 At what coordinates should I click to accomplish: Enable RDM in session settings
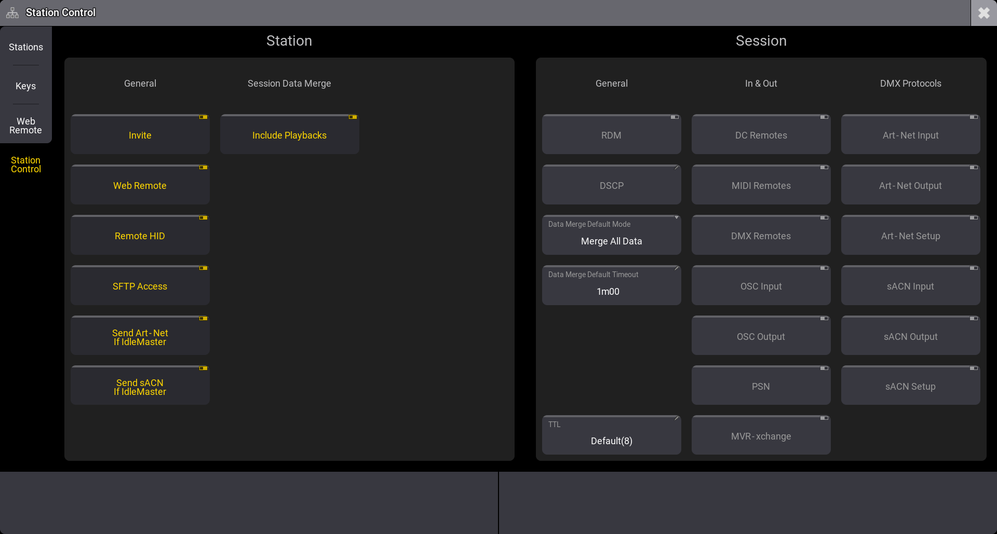[611, 135]
